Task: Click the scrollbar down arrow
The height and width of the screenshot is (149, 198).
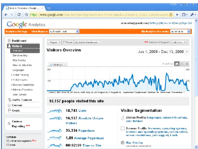Action: click(x=196, y=147)
